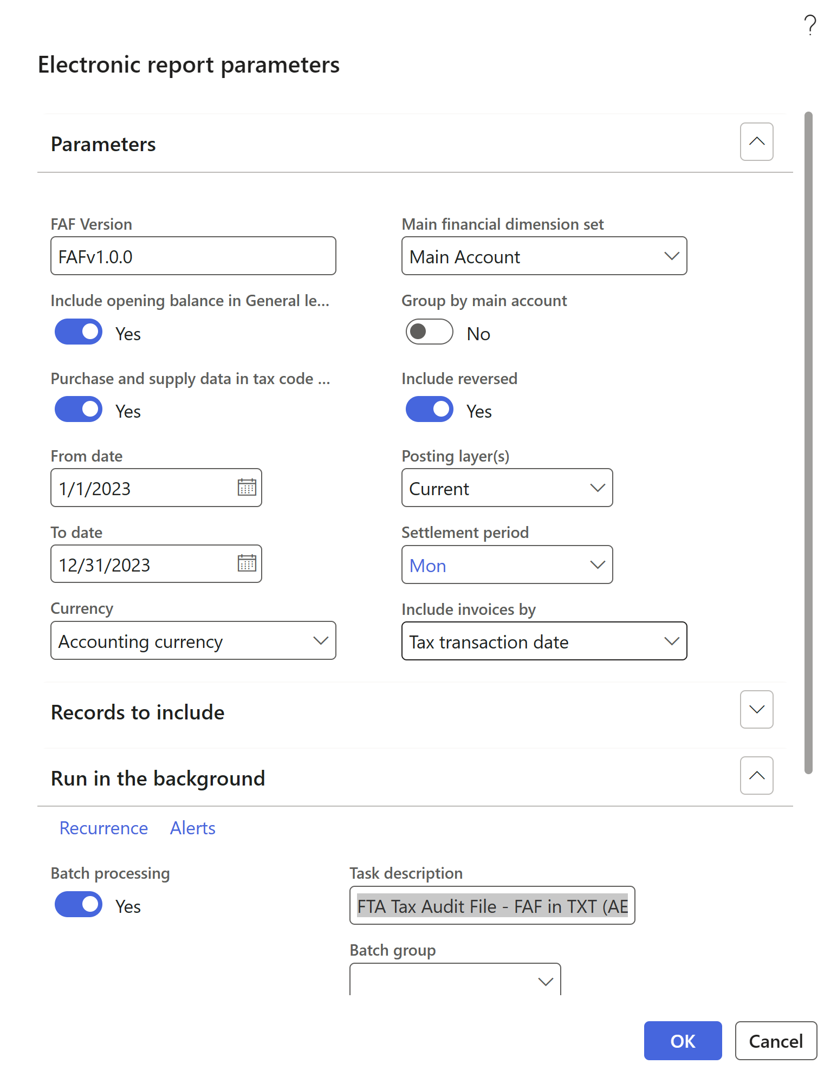This screenshot has height=1077, width=824.
Task: Click the Settlement period label
Action: [x=465, y=533]
